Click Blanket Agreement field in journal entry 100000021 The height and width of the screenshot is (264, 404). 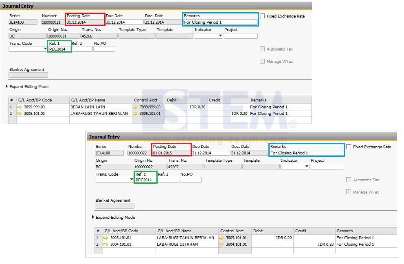click(x=29, y=75)
